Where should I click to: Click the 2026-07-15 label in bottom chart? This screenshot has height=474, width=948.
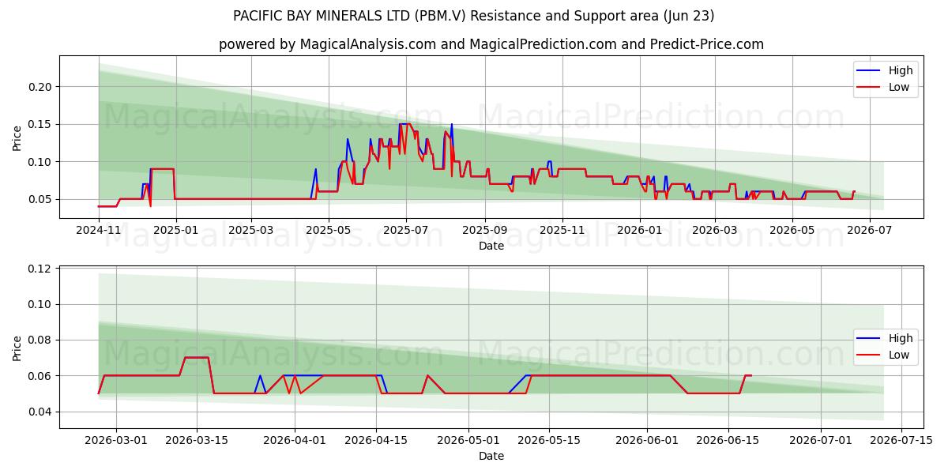point(901,440)
